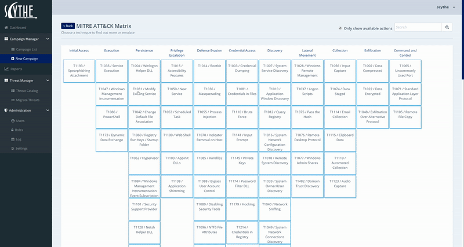Toggle Only show available actions checkbox
This screenshot has width=464, height=247.
tap(340, 28)
